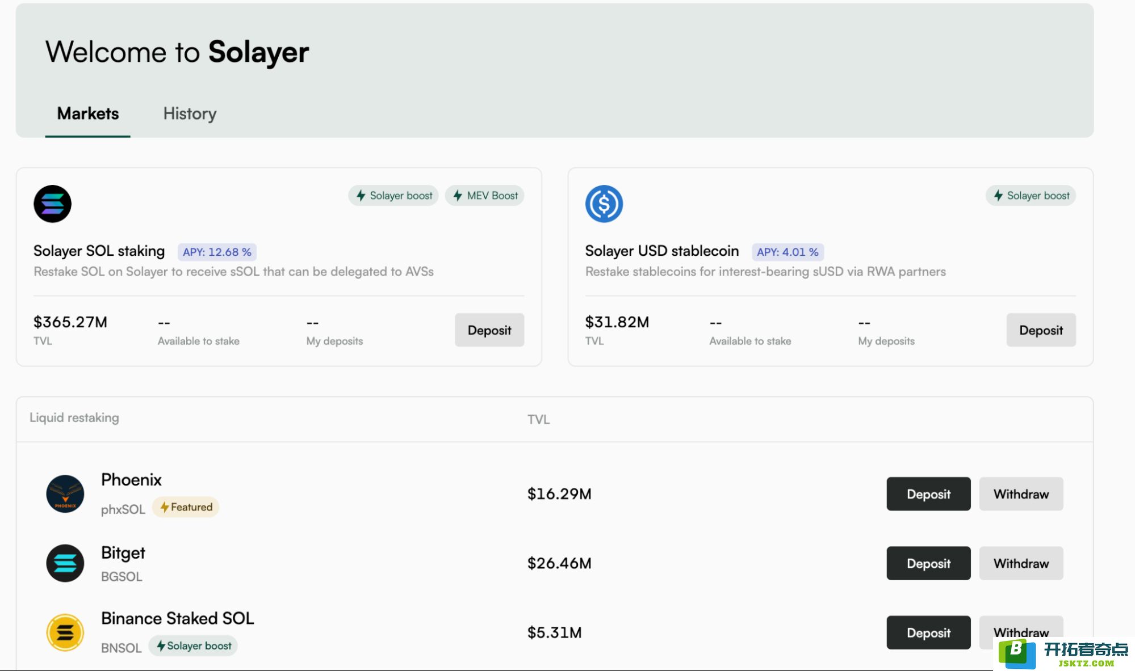Click the $365.27M TVL value
Viewport: 1135px width, 671px height.
70,322
